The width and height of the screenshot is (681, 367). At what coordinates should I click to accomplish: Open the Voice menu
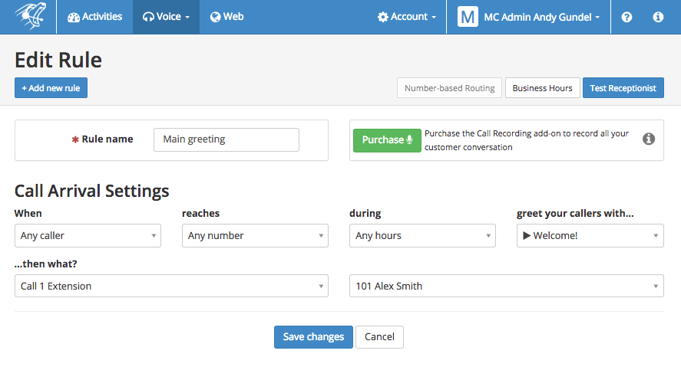tap(166, 17)
